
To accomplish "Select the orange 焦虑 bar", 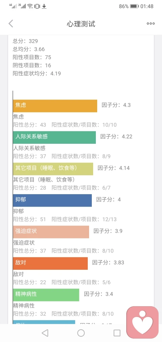I will (55, 106).
